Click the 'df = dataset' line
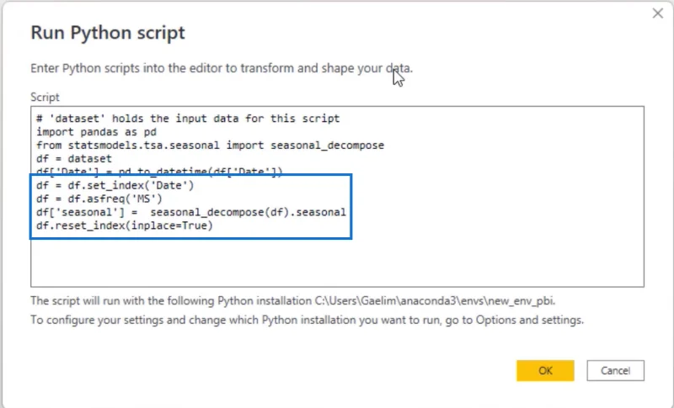This screenshot has height=408, width=674. (x=74, y=159)
